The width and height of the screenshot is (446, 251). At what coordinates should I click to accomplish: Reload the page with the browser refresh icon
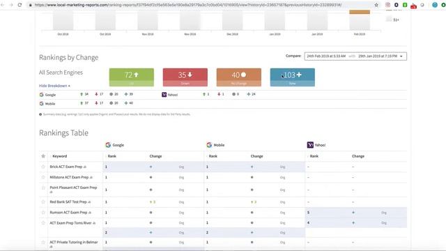(20, 5)
